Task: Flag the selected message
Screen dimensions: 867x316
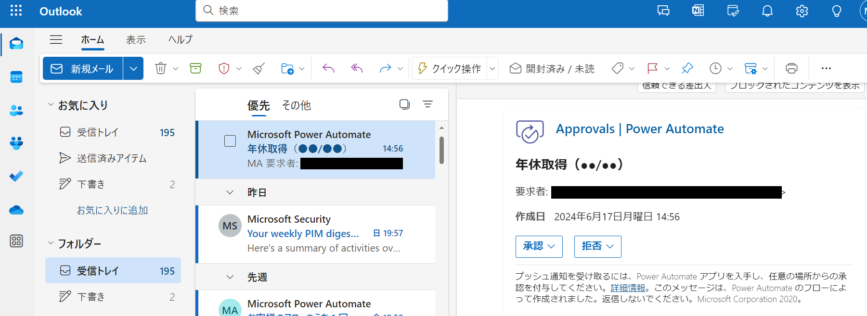Action: tap(653, 68)
